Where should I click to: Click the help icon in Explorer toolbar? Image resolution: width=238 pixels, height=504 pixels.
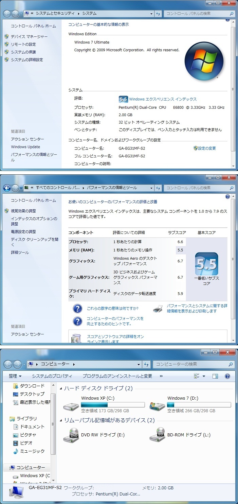[227, 376]
